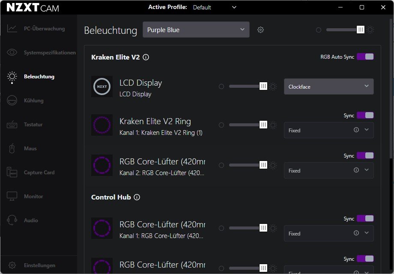This screenshot has width=394, height=274.
Task: Click global brightness slider handle
Action: (360, 30)
